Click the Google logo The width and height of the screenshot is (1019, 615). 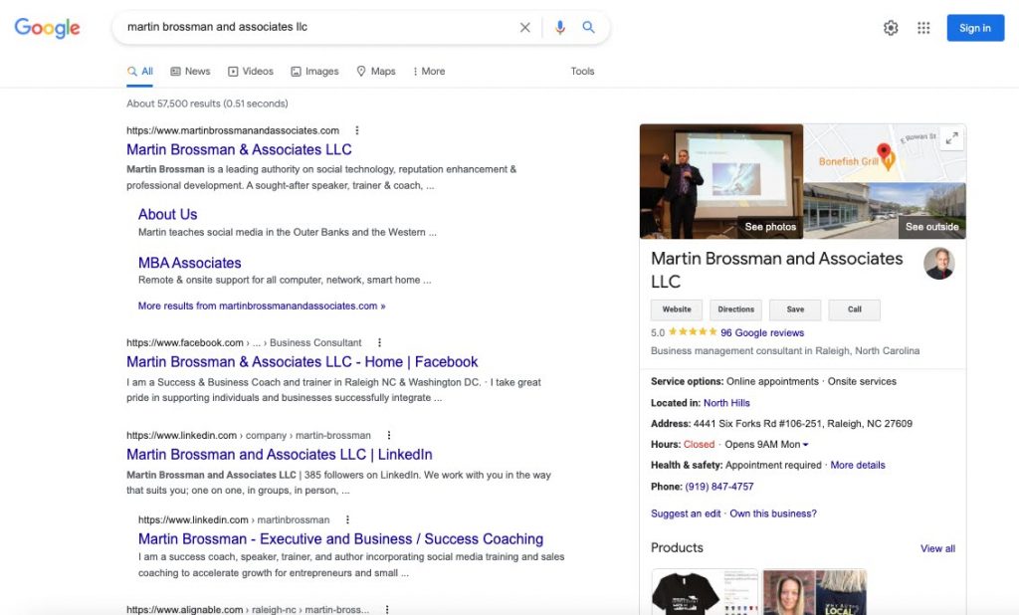[48, 28]
